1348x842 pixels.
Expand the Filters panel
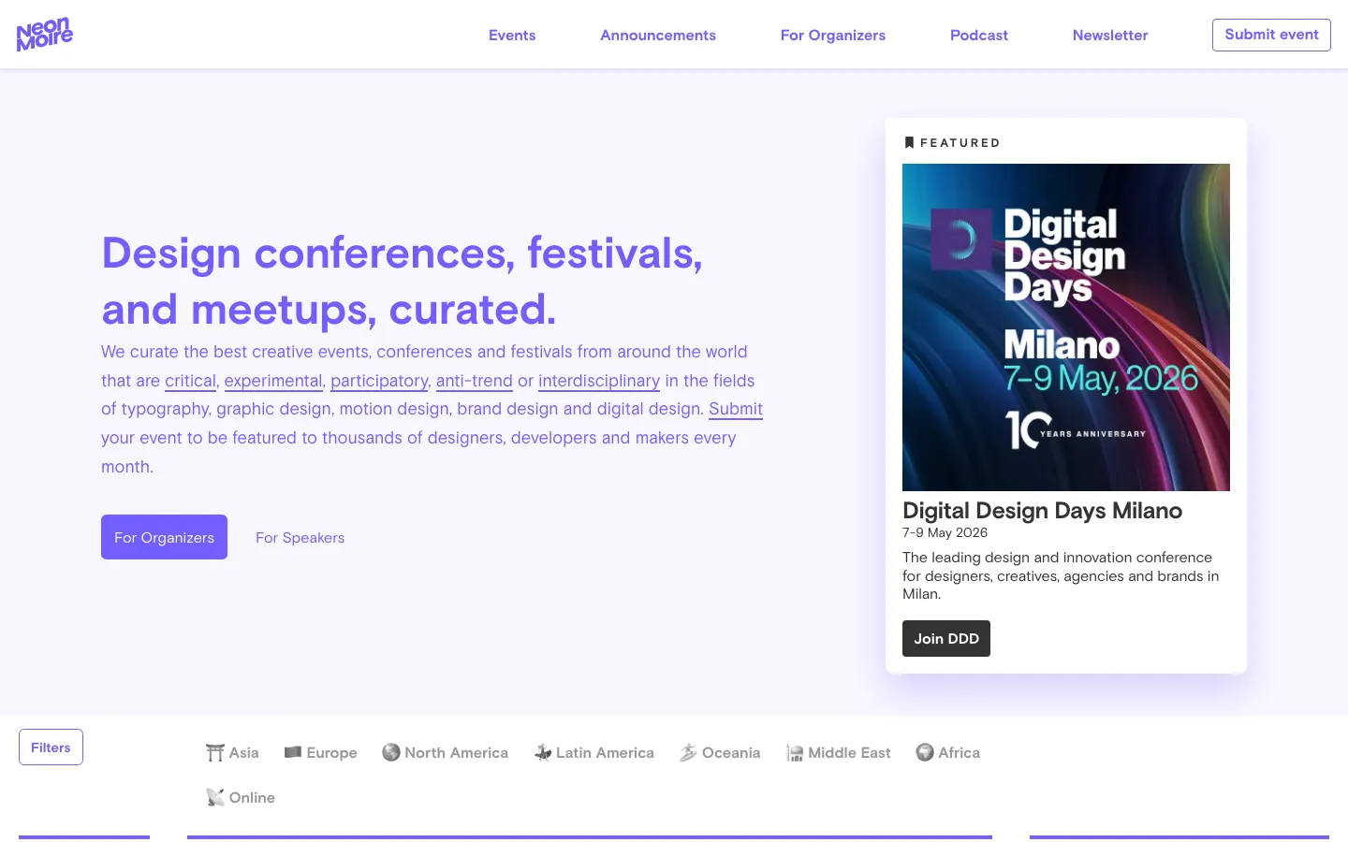51,747
